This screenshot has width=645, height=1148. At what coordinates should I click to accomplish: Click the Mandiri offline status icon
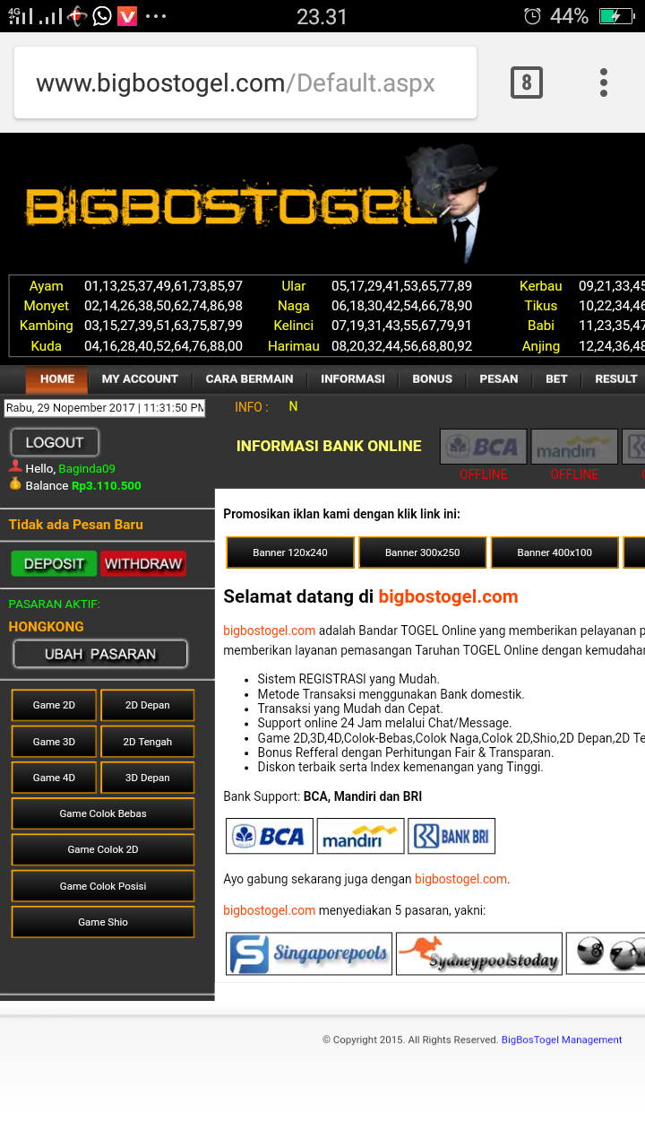click(574, 447)
